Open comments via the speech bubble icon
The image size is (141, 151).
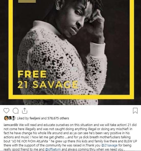coord(16,111)
